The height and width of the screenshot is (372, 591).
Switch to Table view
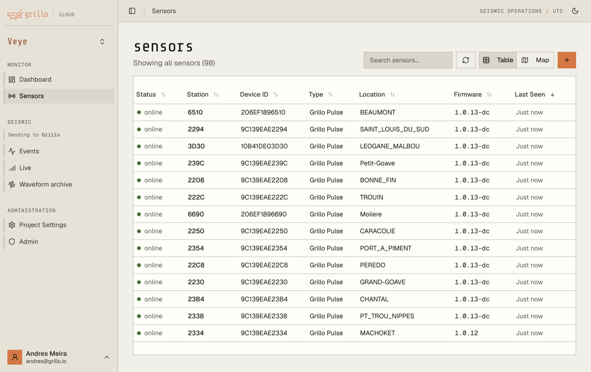tap(498, 60)
